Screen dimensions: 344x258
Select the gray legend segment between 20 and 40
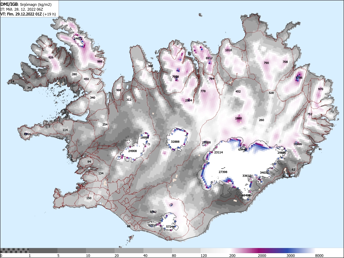click(129, 250)
